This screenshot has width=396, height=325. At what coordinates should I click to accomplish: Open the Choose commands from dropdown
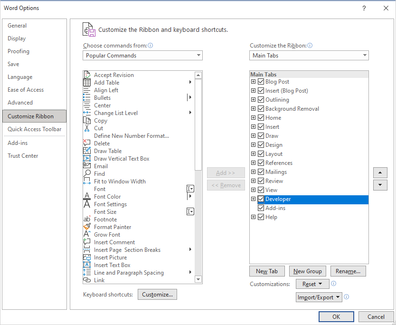coord(142,56)
